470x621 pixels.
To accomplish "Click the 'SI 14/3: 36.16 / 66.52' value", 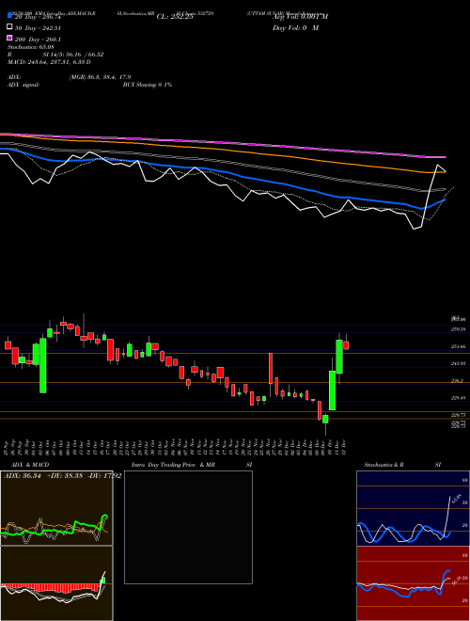I will (x=73, y=55).
